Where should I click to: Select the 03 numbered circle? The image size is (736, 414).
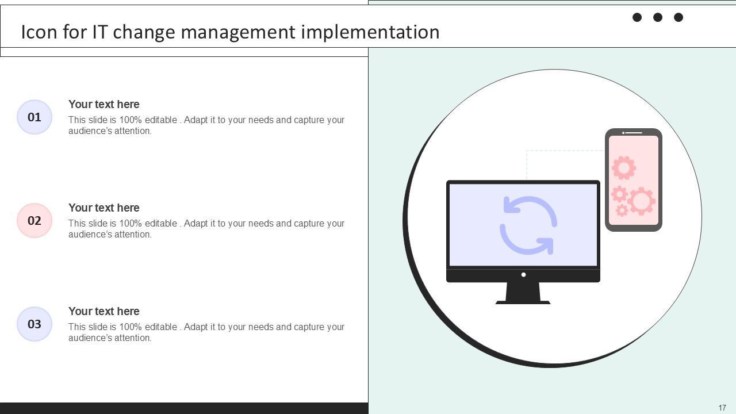pyautogui.click(x=34, y=324)
